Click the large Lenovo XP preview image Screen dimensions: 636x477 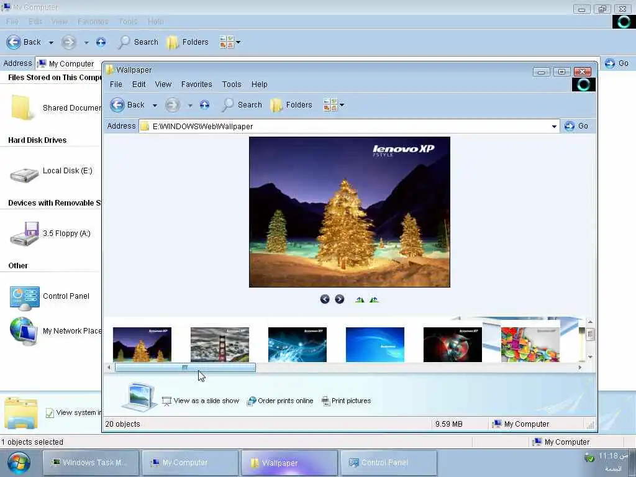[x=350, y=212]
